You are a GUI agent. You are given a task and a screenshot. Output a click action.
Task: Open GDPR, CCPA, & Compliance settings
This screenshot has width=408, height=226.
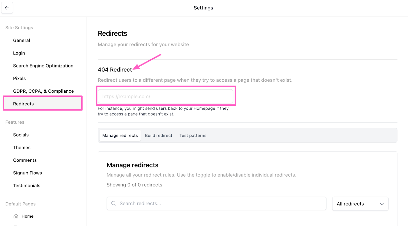coord(43,91)
